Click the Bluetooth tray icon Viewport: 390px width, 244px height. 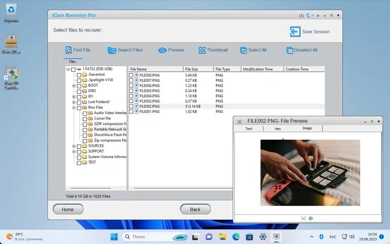pyautogui.click(x=321, y=237)
